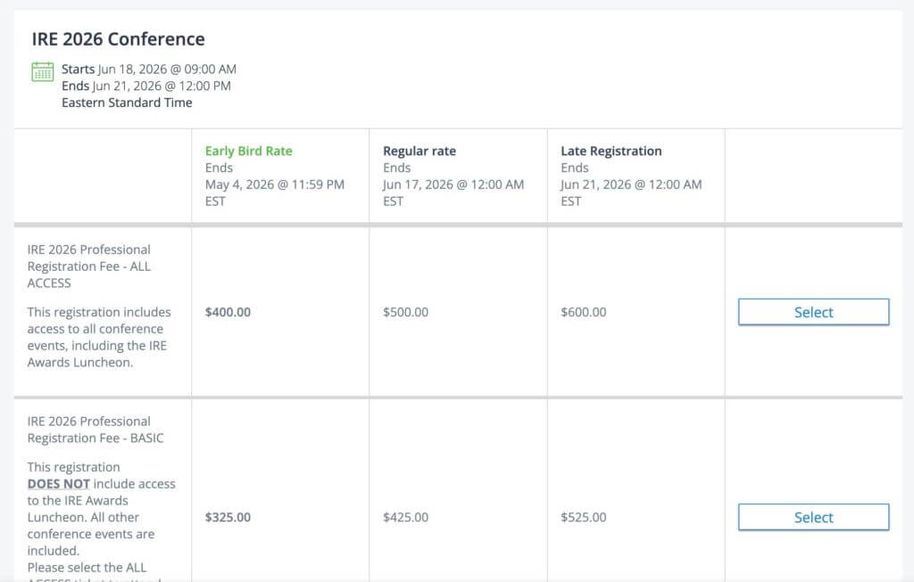
Task: Click the Eastern Standard Time label
Action: (127, 102)
